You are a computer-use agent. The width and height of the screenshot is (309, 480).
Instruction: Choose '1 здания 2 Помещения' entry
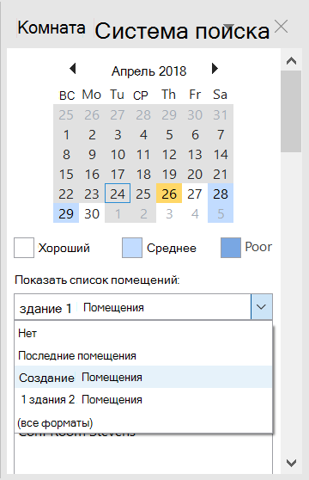click(143, 399)
